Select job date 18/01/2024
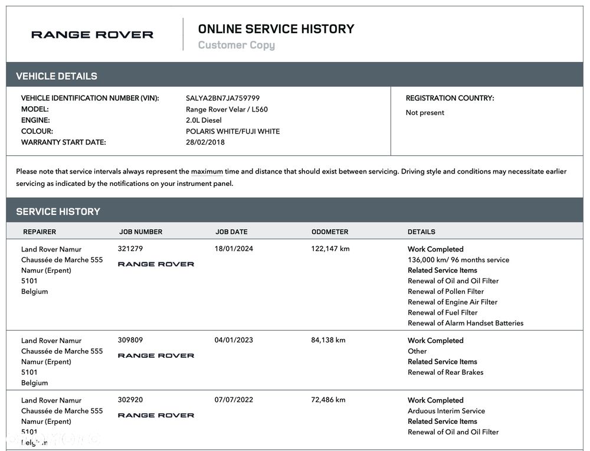590x451 pixels. pos(234,249)
